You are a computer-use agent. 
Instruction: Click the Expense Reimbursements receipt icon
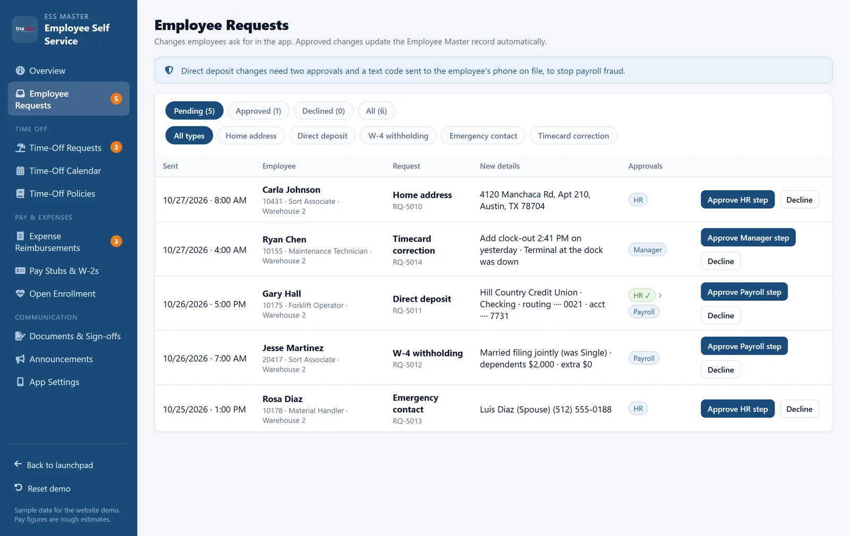pyautogui.click(x=20, y=236)
